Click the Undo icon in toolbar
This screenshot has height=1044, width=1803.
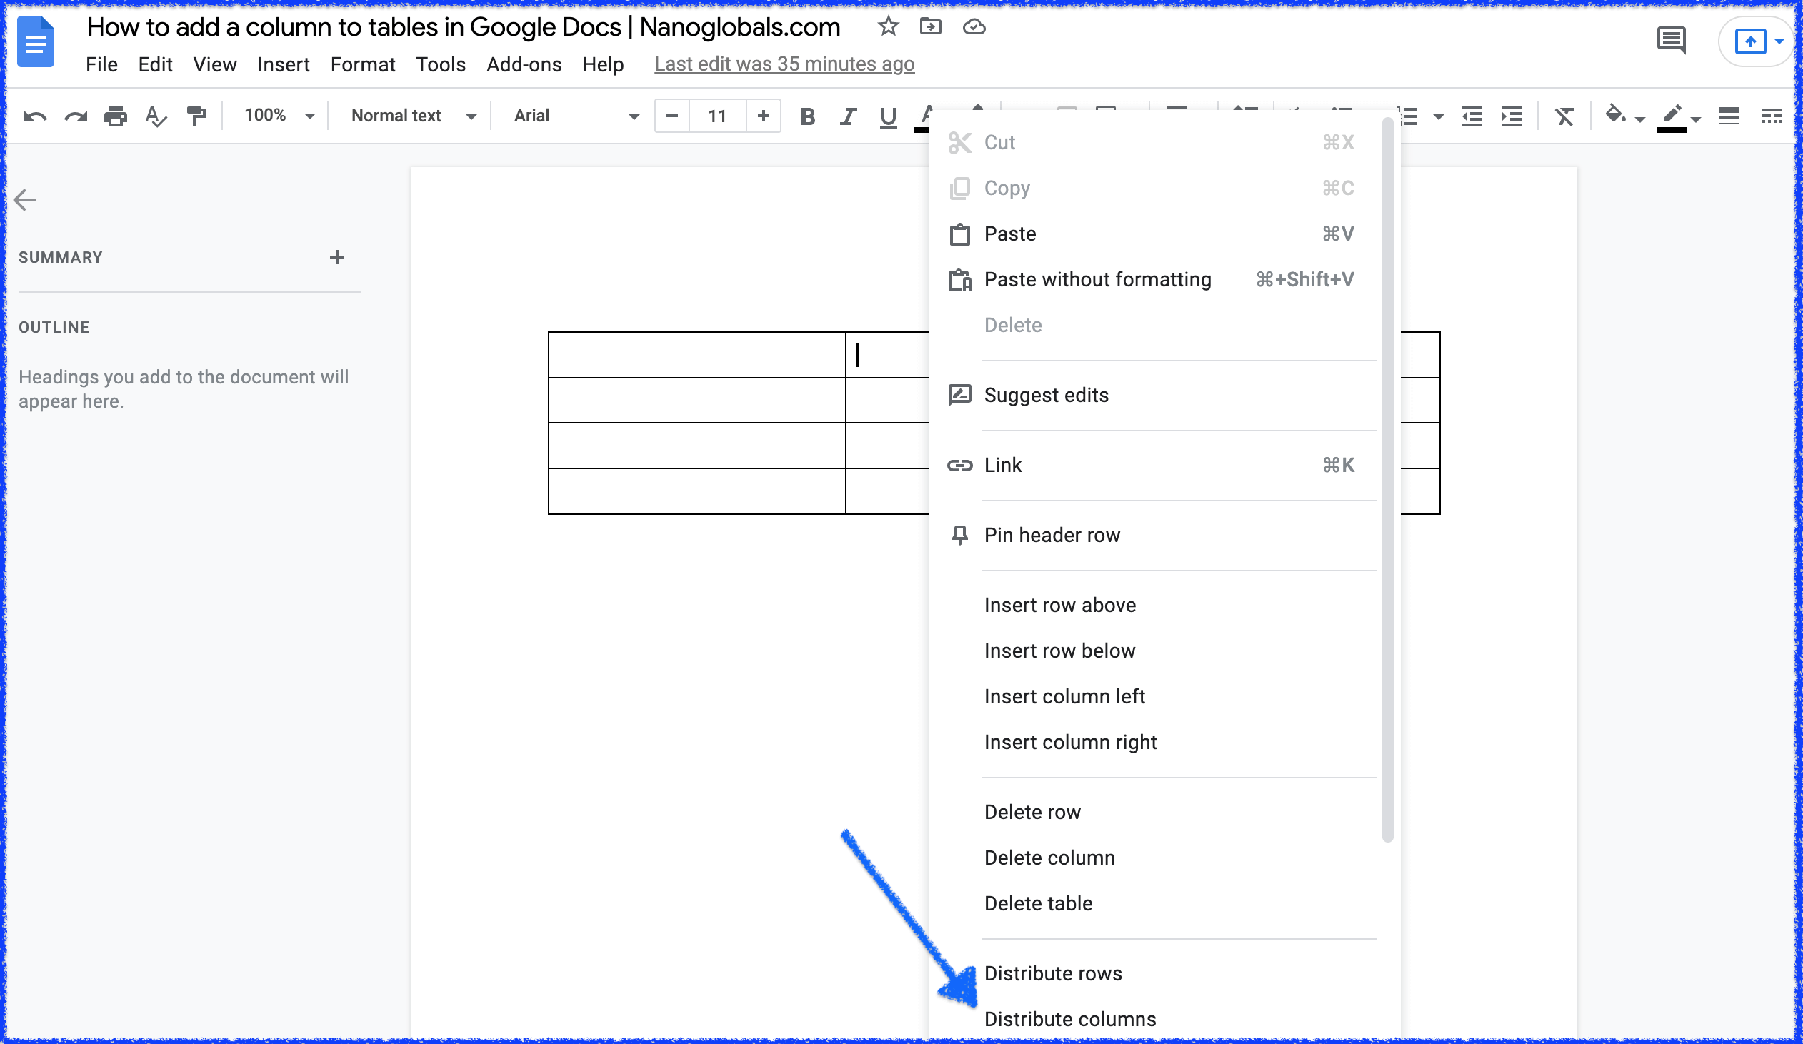tap(35, 116)
